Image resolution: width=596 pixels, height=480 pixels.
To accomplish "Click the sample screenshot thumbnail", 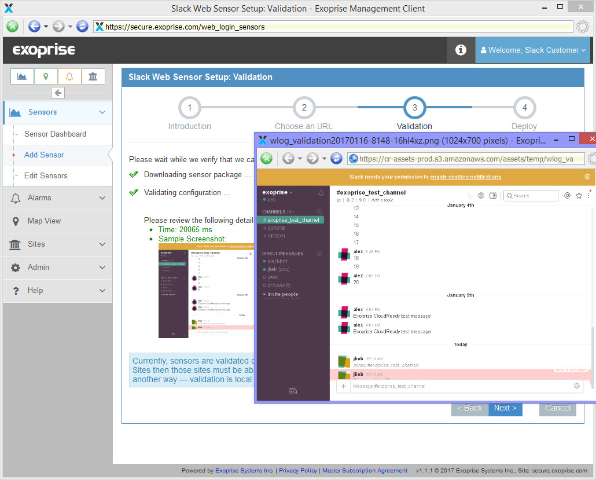I will 206,291.
